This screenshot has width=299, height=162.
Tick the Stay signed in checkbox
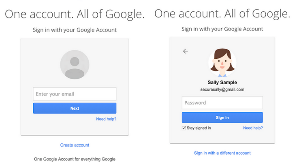[184, 128]
